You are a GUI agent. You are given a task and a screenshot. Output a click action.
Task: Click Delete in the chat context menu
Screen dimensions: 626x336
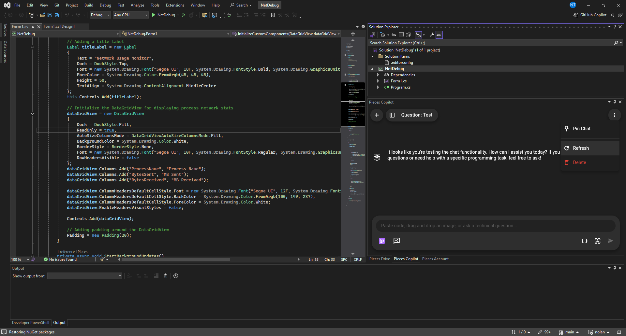point(579,162)
